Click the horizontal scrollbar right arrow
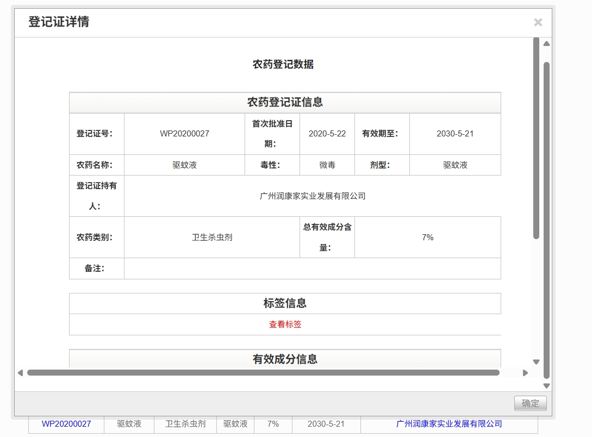The width and height of the screenshot is (592, 437). [525, 373]
